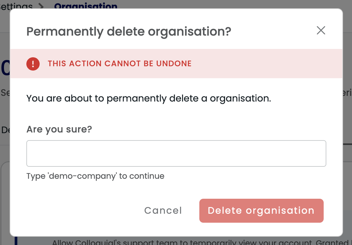Click the dark blue vertical bar at the bottom left

(16, 241)
